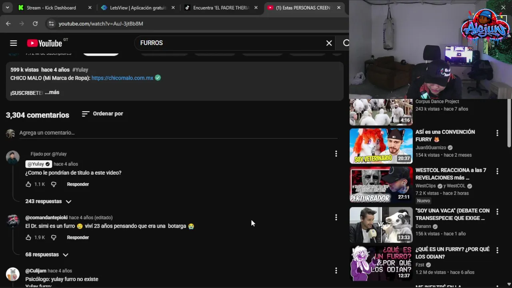The width and height of the screenshot is (512, 288).
Task: Open the Yulay commenter avatar
Action: (x=13, y=157)
